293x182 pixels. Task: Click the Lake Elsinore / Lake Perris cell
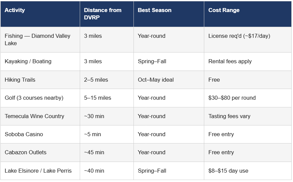[38, 171]
